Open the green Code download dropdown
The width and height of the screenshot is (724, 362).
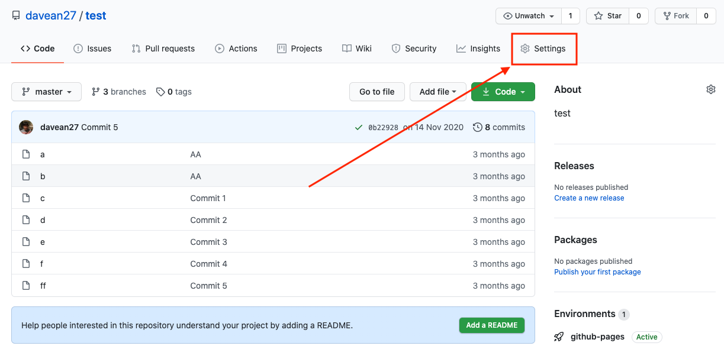(x=503, y=92)
